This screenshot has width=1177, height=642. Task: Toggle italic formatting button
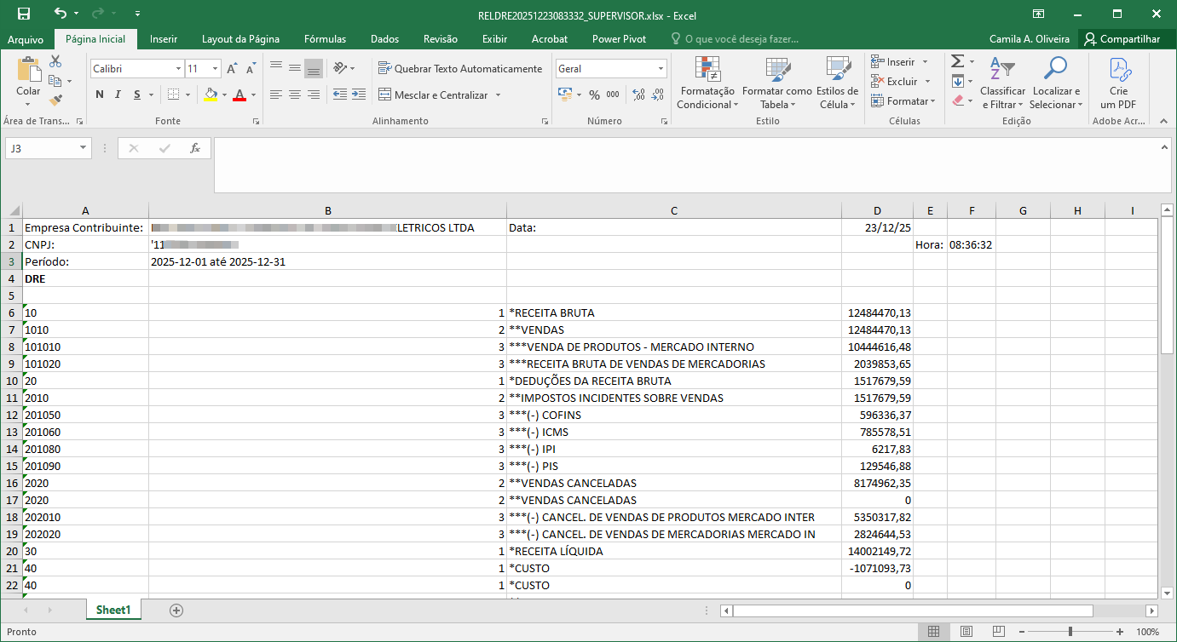pos(118,95)
